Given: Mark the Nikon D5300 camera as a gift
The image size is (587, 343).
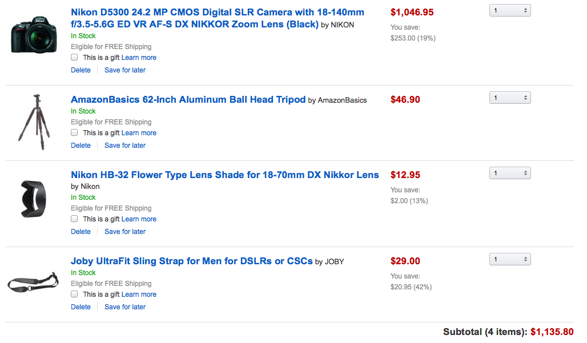Looking at the screenshot, I should pyautogui.click(x=74, y=58).
